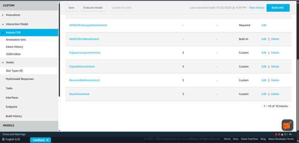Viewport: 299px width, 143px height.
Task: Click the sidebar vertical scrollbar
Action: pyautogui.click(x=59, y=50)
